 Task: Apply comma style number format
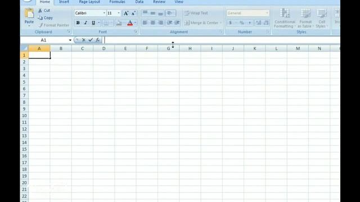(x=250, y=22)
